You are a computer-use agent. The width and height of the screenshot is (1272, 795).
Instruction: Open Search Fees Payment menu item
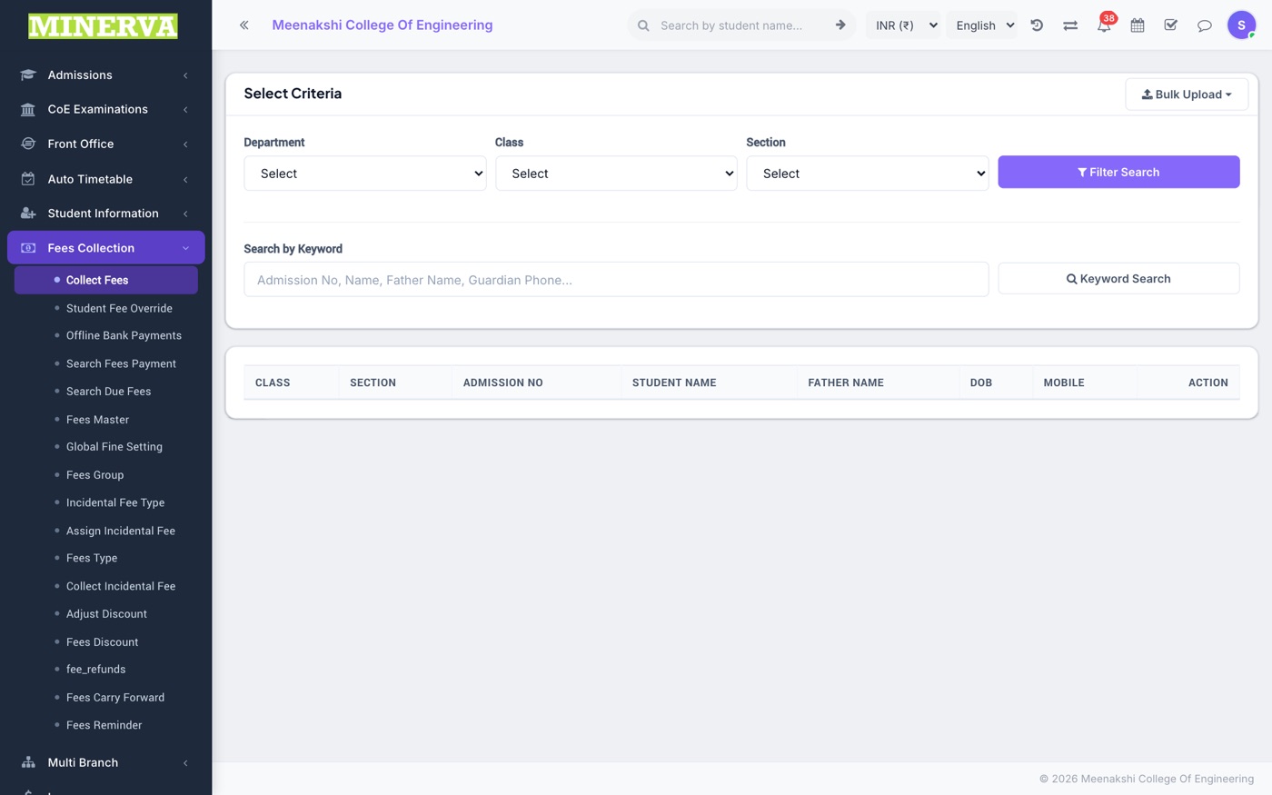click(121, 363)
